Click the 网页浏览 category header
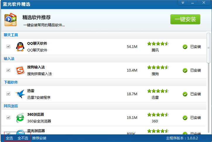 [x=11, y=106]
